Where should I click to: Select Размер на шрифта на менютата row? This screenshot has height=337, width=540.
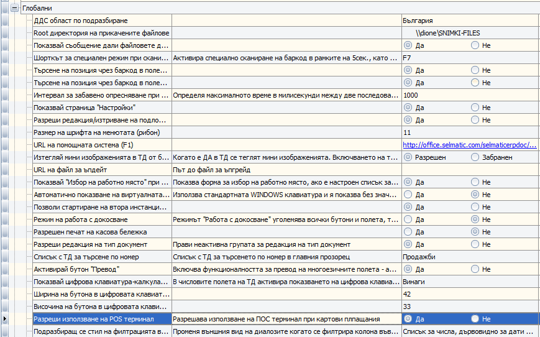pos(103,132)
